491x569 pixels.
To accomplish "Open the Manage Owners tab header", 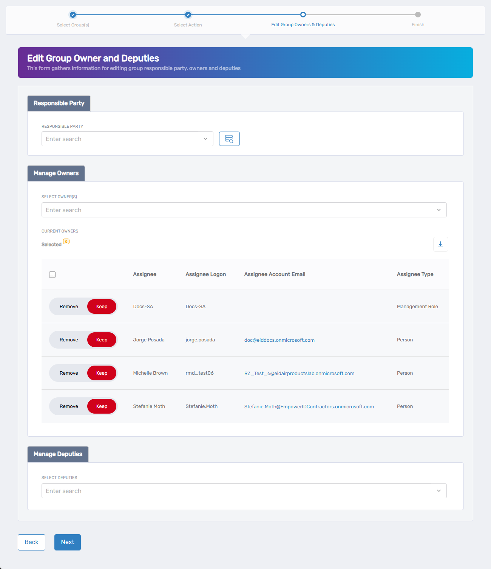I will click(x=56, y=173).
